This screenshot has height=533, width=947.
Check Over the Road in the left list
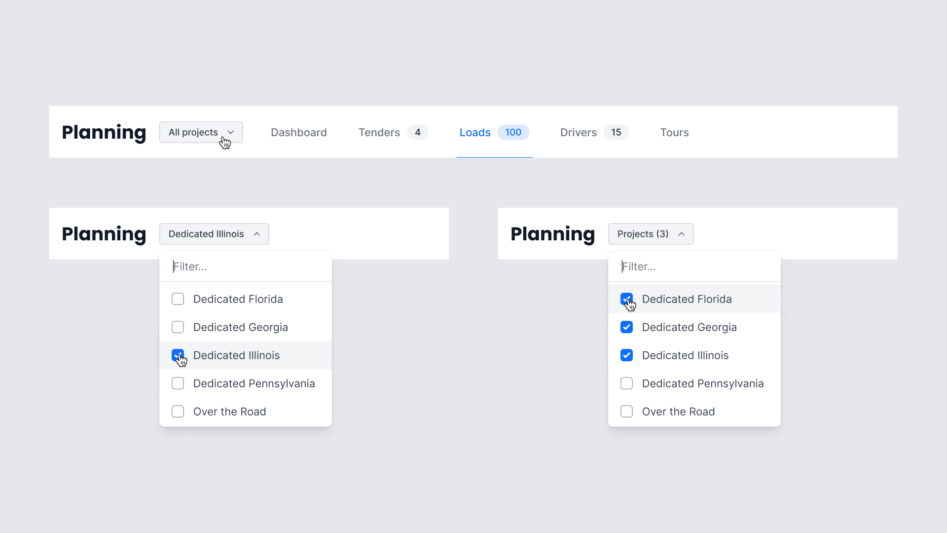(x=178, y=412)
